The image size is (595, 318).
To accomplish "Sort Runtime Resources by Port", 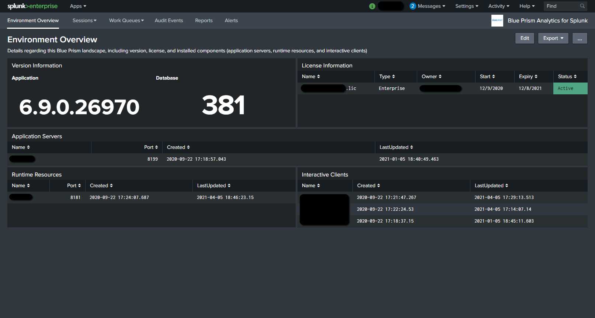I will coord(74,186).
